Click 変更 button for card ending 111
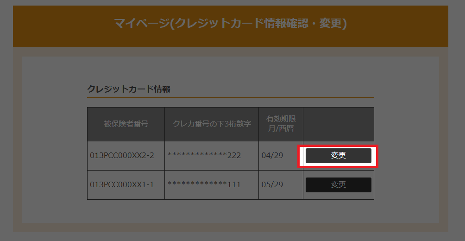Screen dimensions: 465x241 coord(338,185)
